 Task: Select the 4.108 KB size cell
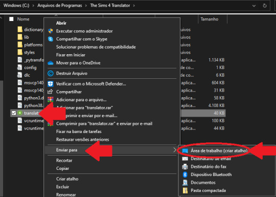pos(216,105)
